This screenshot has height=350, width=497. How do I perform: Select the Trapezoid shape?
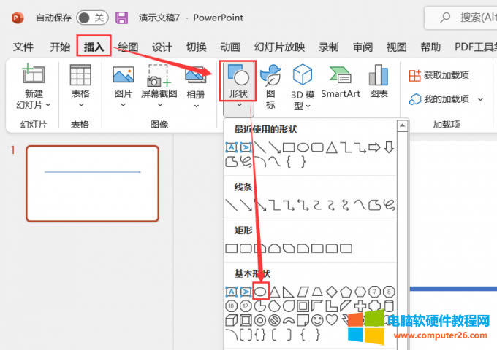[317, 292]
